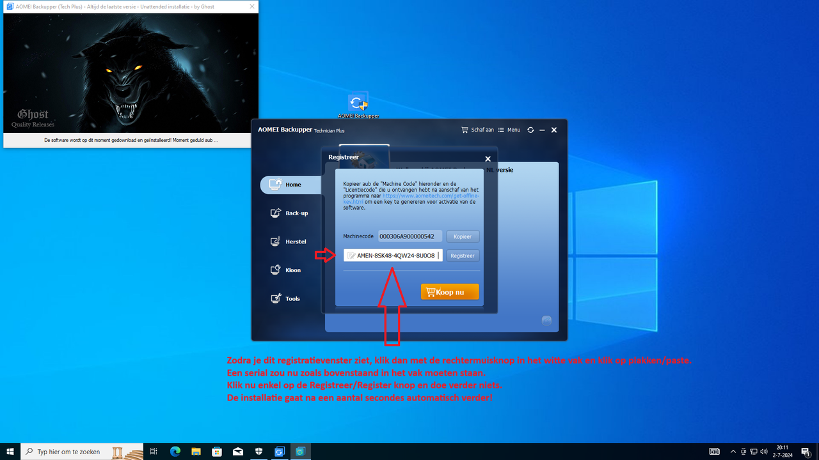Click the Kopieer button next to Machinecode
819x460 pixels.
463,236
